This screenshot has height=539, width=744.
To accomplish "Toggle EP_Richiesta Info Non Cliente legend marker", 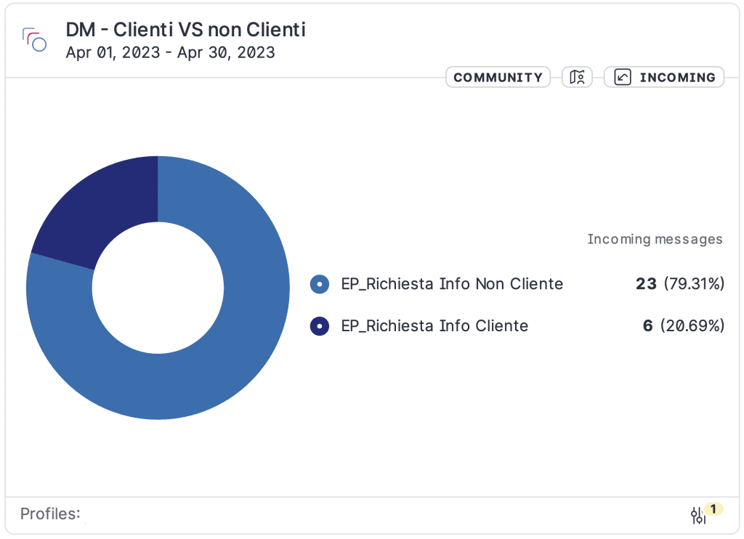I will tap(320, 284).
